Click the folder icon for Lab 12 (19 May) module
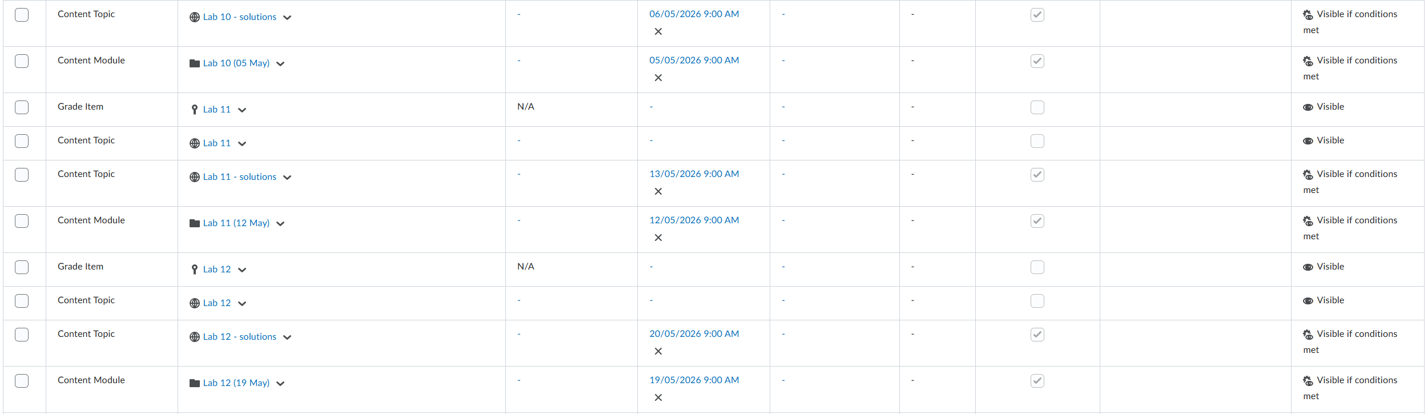Screen dimensions: 1428x414 click(x=195, y=383)
